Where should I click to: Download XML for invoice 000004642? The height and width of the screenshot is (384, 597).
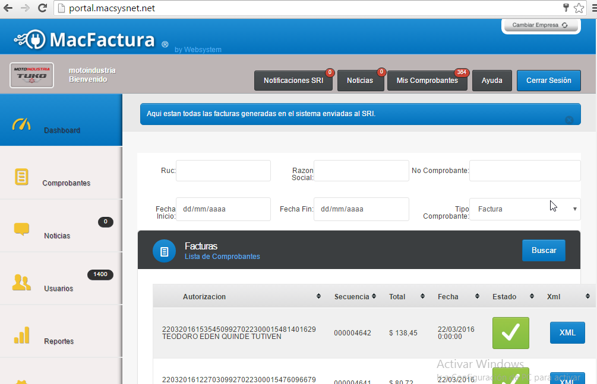click(x=567, y=332)
